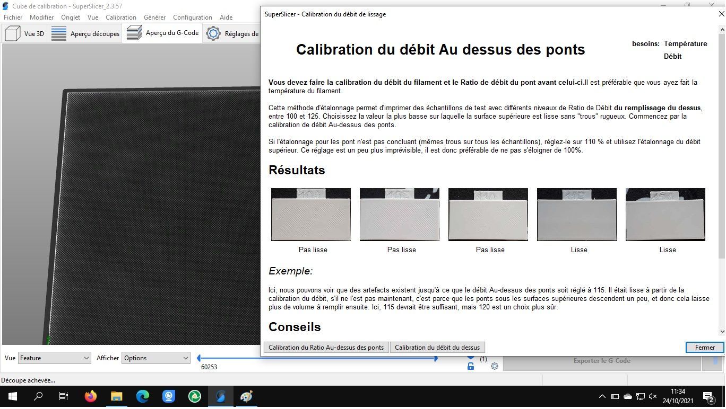
Task: Open the Paint app icon in taskbar
Action: pos(247,396)
